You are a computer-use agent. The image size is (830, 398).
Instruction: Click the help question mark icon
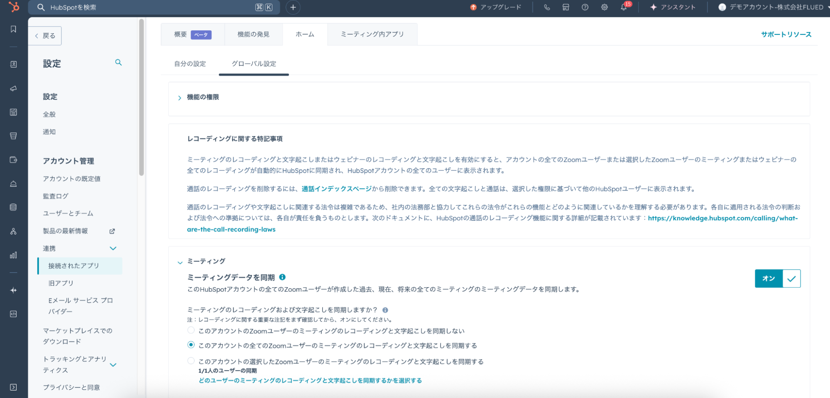(585, 7)
